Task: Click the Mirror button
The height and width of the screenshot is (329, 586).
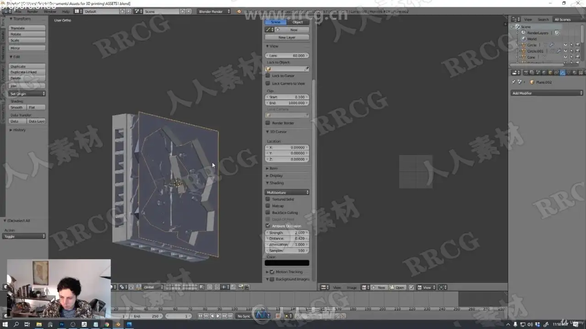Action: tap(27, 48)
